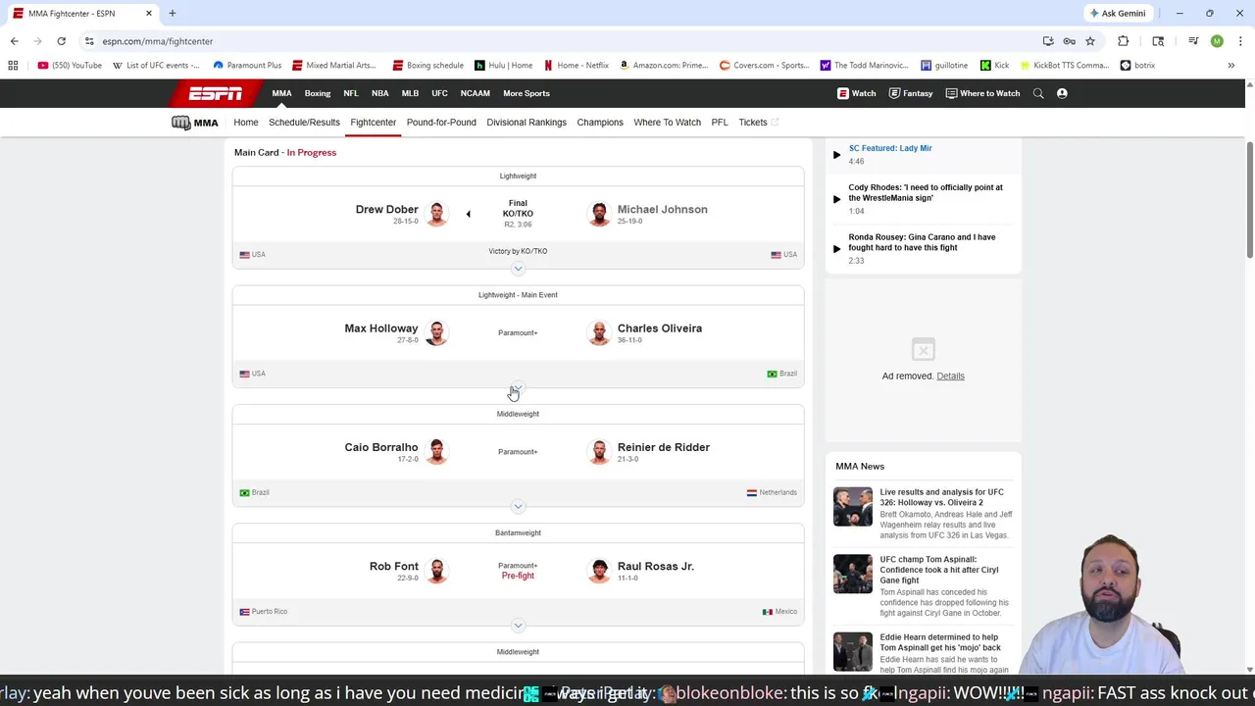Image resolution: width=1255 pixels, height=706 pixels.
Task: Reload the page with browser refresh
Action: pyautogui.click(x=61, y=41)
